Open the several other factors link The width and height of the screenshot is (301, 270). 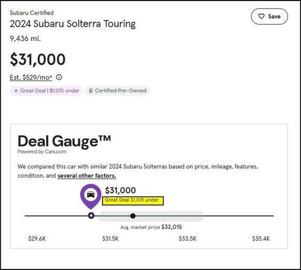pyautogui.click(x=87, y=175)
